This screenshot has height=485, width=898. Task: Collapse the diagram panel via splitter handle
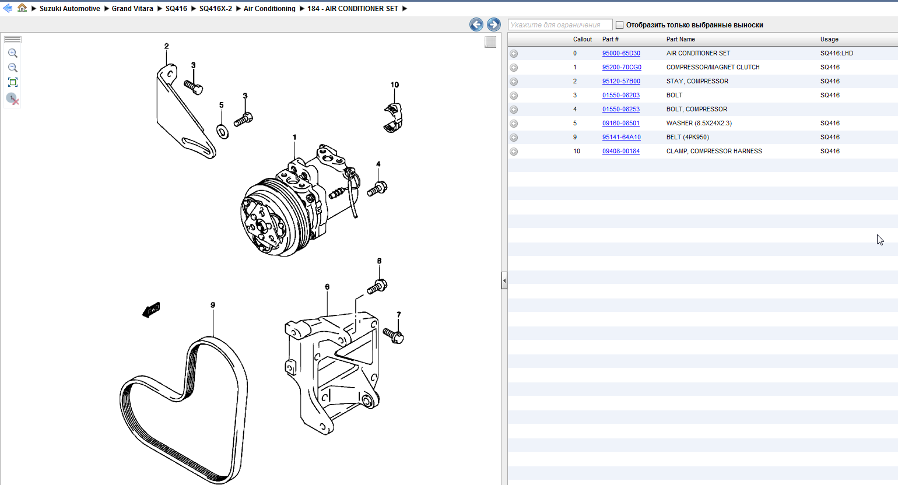pyautogui.click(x=504, y=281)
